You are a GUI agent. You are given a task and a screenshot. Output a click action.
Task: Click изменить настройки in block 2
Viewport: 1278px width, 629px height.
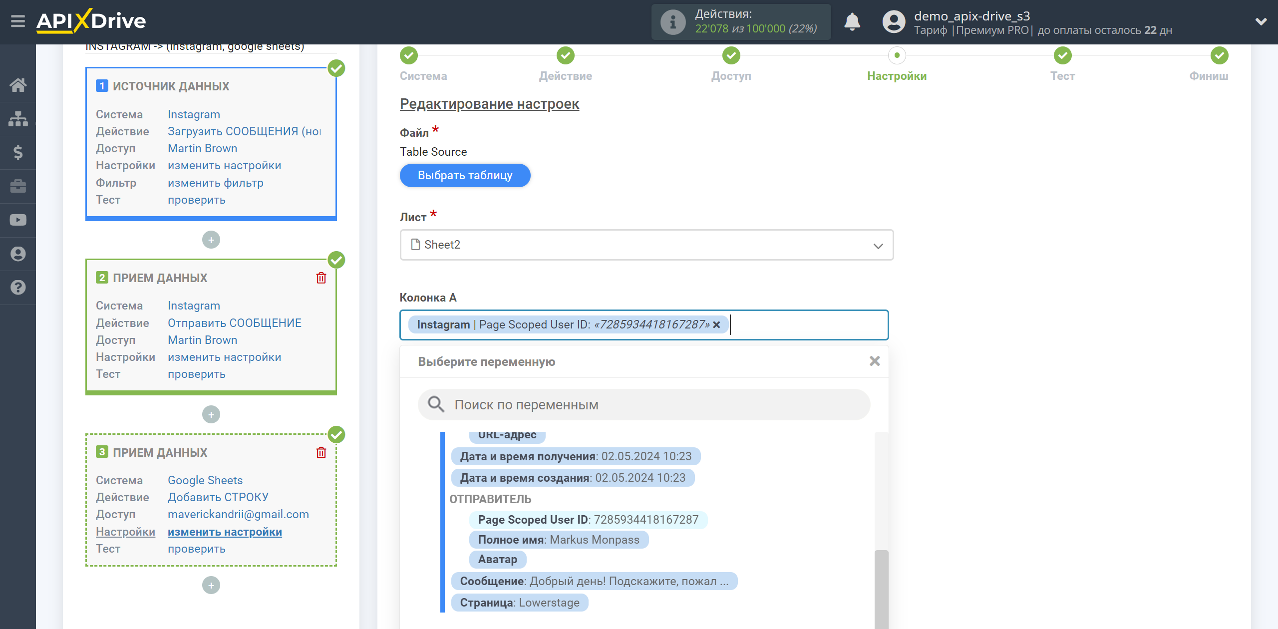[x=224, y=357]
